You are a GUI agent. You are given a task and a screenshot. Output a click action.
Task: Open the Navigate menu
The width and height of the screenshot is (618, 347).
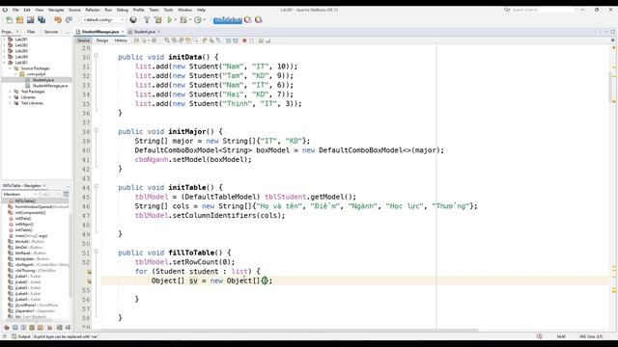56,10
